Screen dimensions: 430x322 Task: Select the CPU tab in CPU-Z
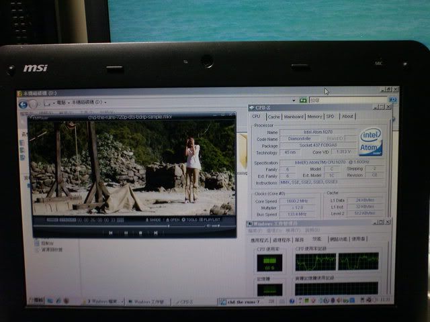[x=256, y=116]
